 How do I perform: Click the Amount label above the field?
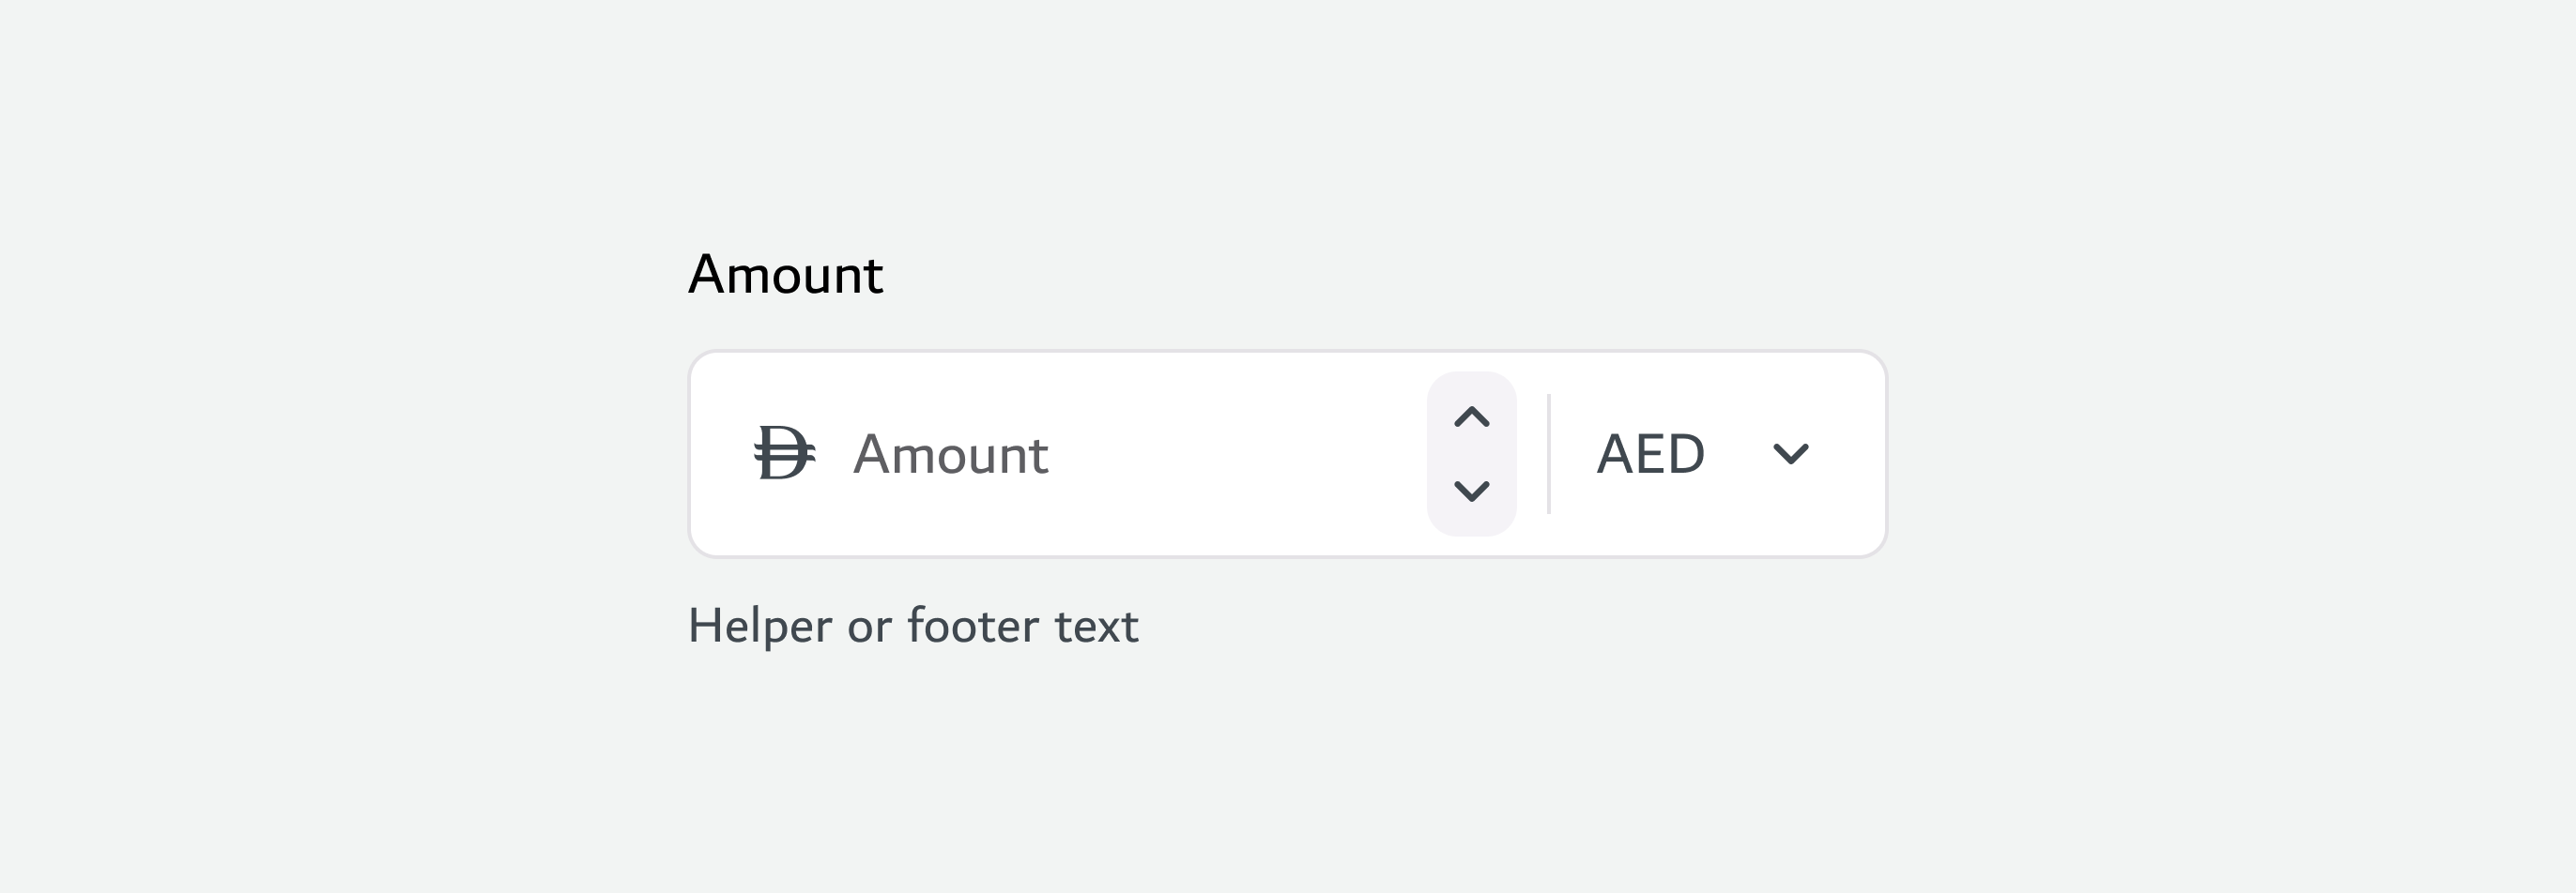click(785, 275)
